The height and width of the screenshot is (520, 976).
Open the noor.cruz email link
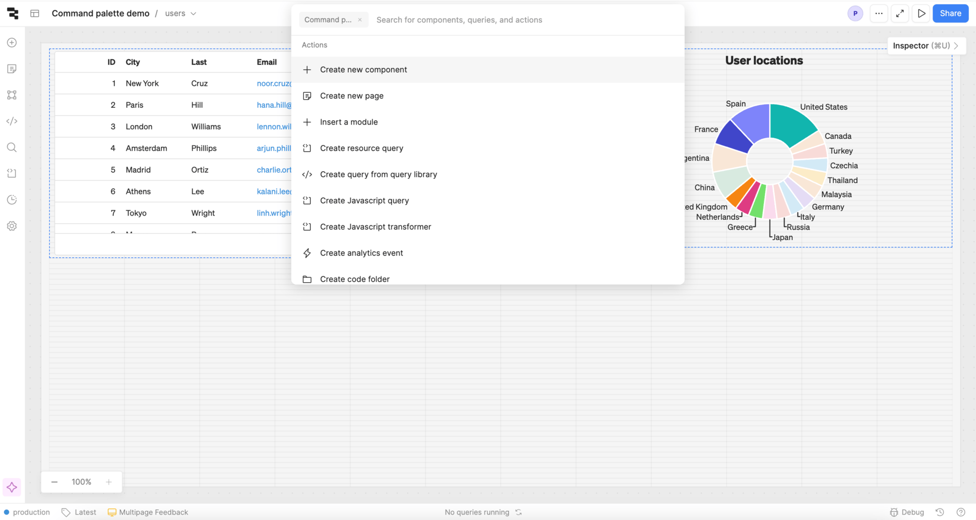274,83
